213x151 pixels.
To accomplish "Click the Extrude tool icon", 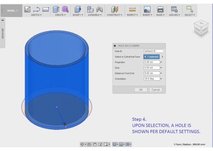I will 56,9.
